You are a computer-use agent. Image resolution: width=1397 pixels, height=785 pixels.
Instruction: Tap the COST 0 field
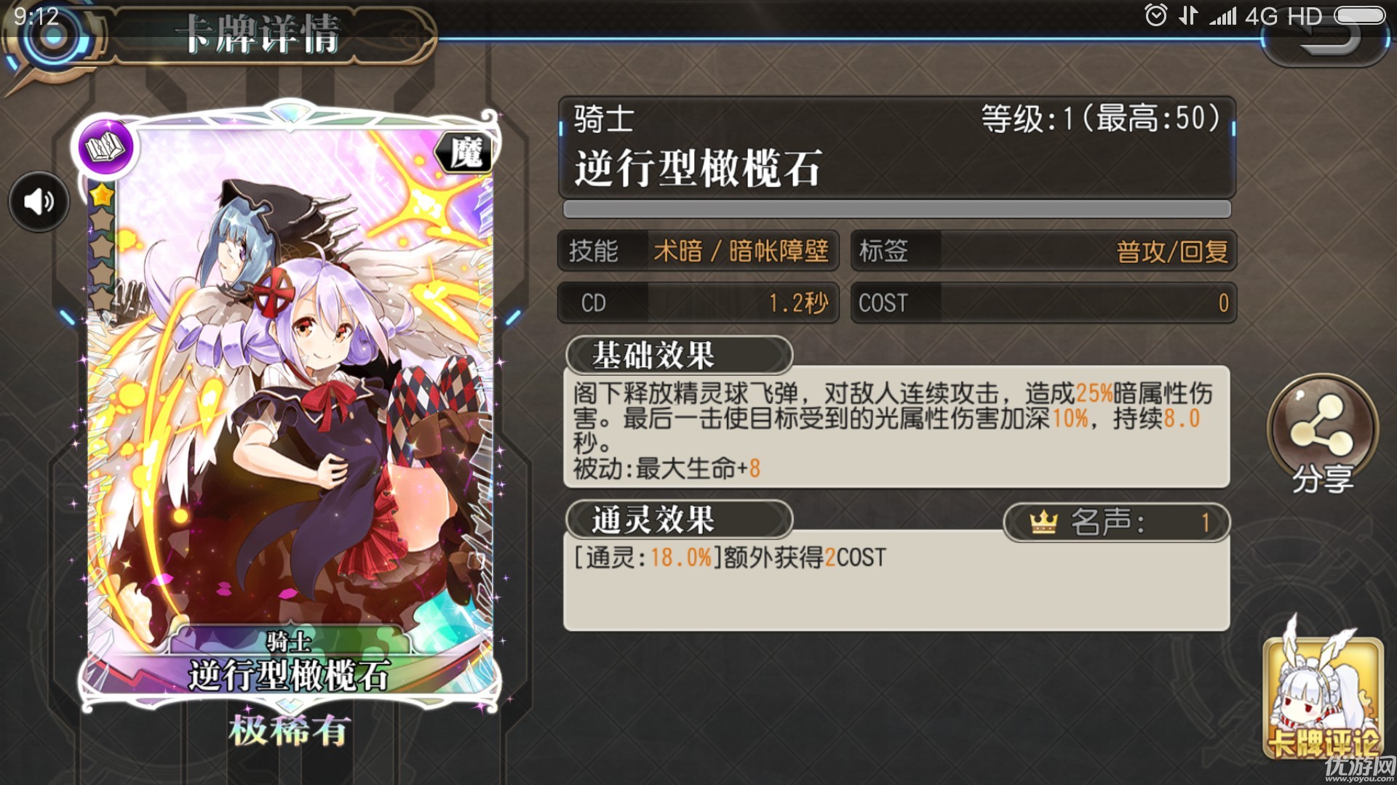tap(1043, 302)
